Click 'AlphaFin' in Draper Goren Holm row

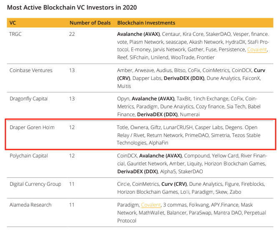click(158, 143)
